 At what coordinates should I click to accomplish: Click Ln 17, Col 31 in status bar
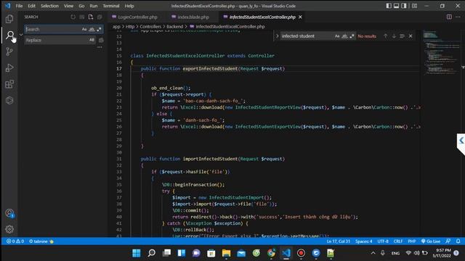click(x=339, y=241)
